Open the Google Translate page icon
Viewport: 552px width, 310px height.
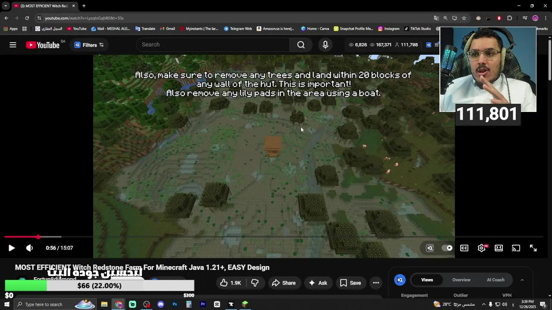[x=436, y=18]
